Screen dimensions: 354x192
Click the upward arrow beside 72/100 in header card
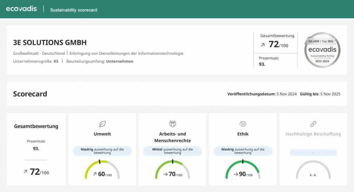tap(263, 45)
